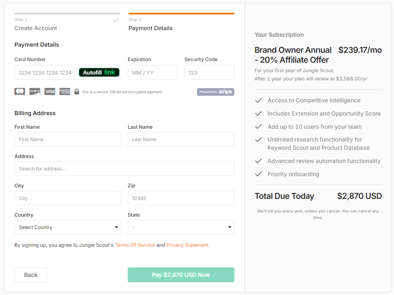
Task: Click Advanced review automation functionality text
Action: [324, 161]
